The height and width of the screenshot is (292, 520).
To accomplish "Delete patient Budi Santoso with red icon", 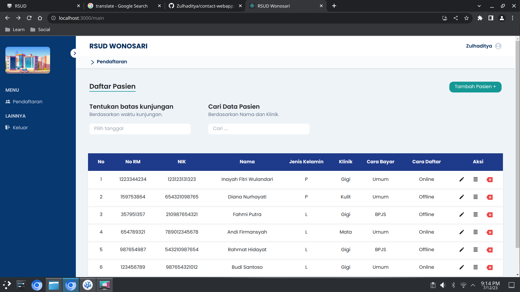I will [x=490, y=267].
